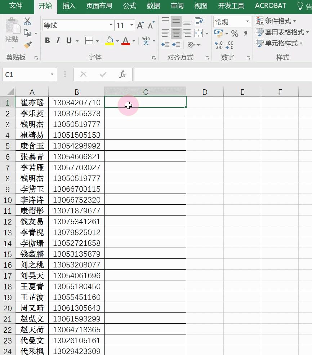
Task: Toggle Bold formatting
Action: click(x=48, y=41)
